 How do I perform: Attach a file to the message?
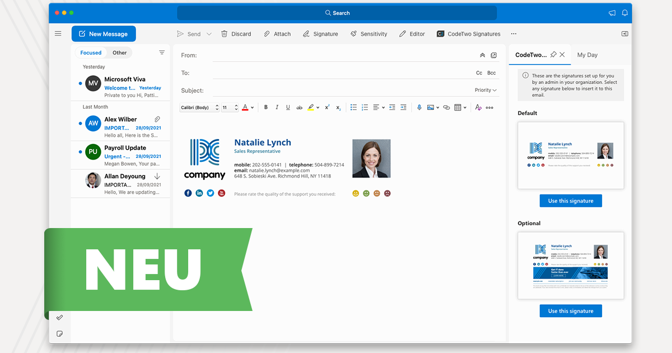277,34
